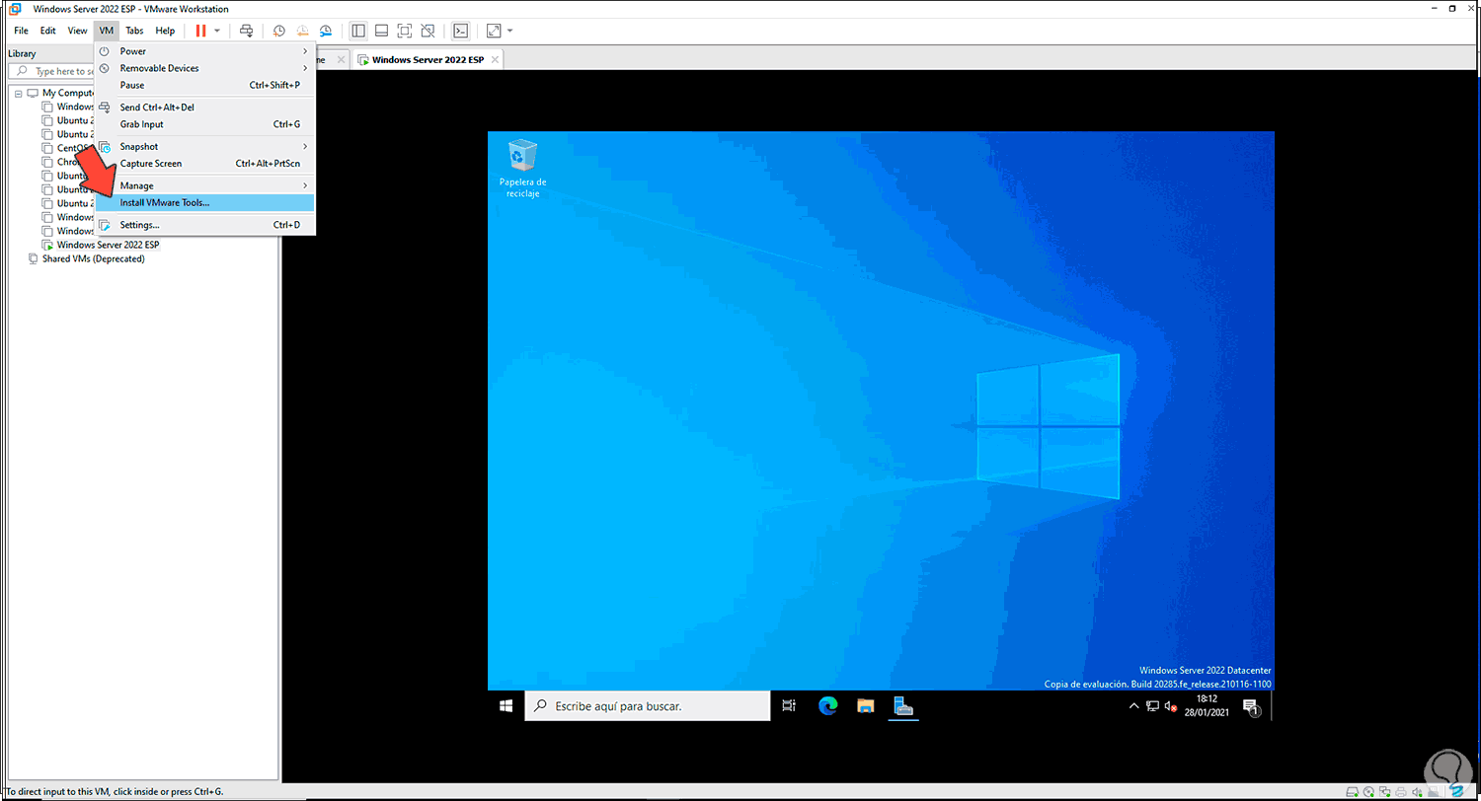This screenshot has width=1481, height=801.
Task: Toggle the thumbnail bar view icon
Action: click(x=381, y=31)
